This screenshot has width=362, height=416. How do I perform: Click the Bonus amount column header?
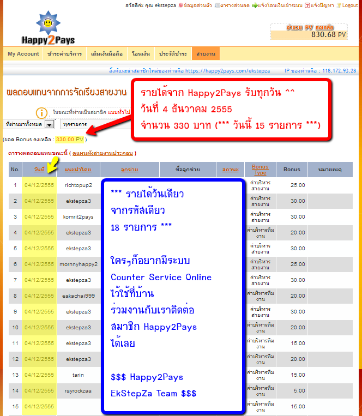292,169
